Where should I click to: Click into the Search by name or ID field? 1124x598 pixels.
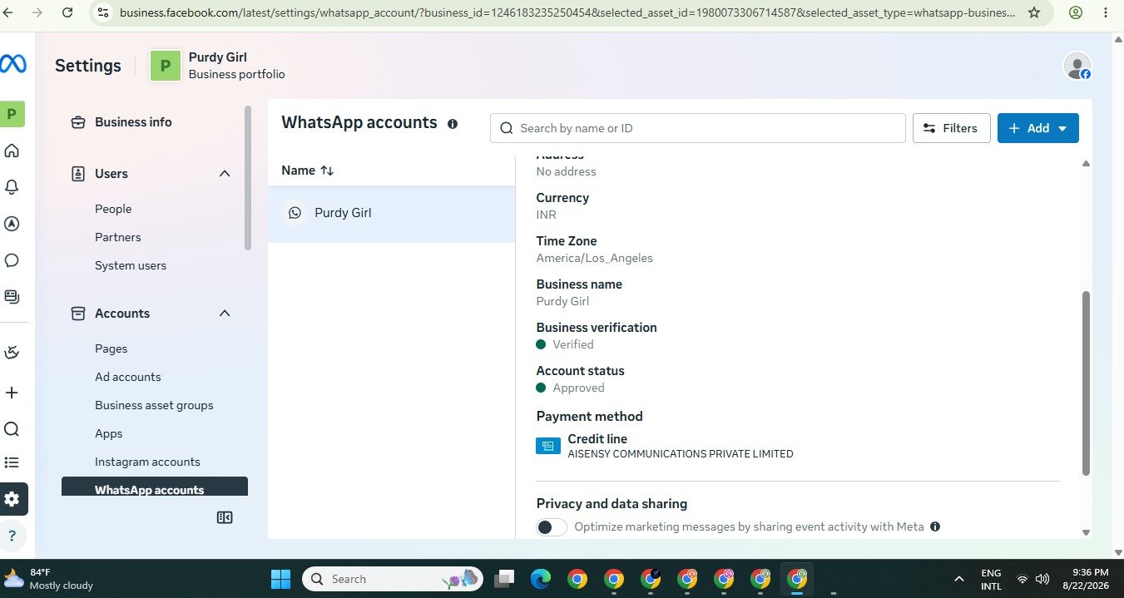[x=698, y=128]
